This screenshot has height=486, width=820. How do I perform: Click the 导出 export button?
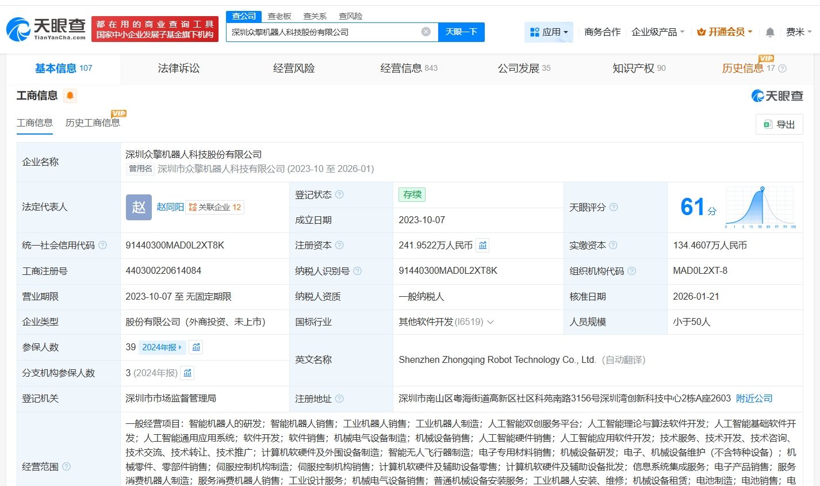click(779, 124)
